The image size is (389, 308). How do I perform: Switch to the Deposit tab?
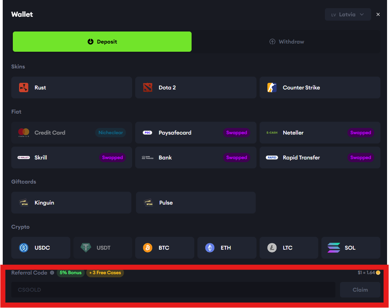click(102, 42)
